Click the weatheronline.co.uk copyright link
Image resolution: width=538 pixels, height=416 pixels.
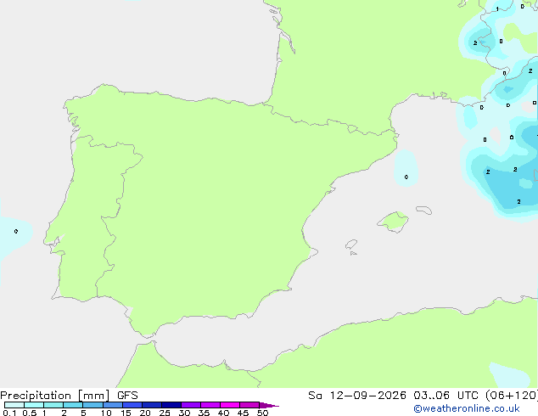click(x=467, y=408)
